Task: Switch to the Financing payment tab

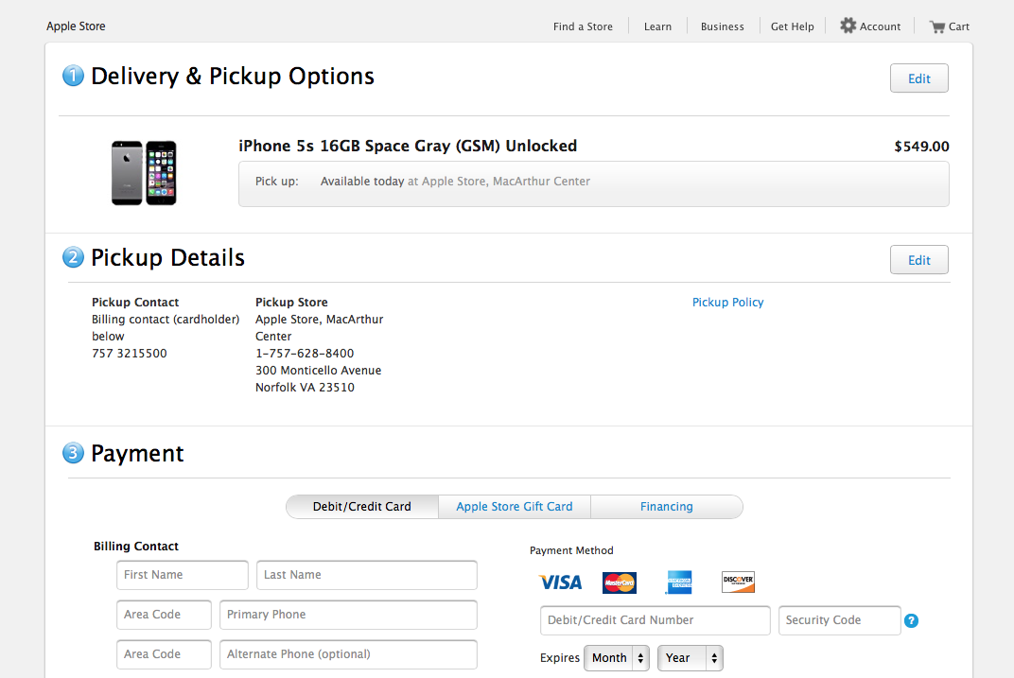Action: [667, 507]
